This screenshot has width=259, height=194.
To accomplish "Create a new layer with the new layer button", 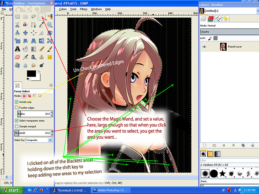I will click(204, 145).
